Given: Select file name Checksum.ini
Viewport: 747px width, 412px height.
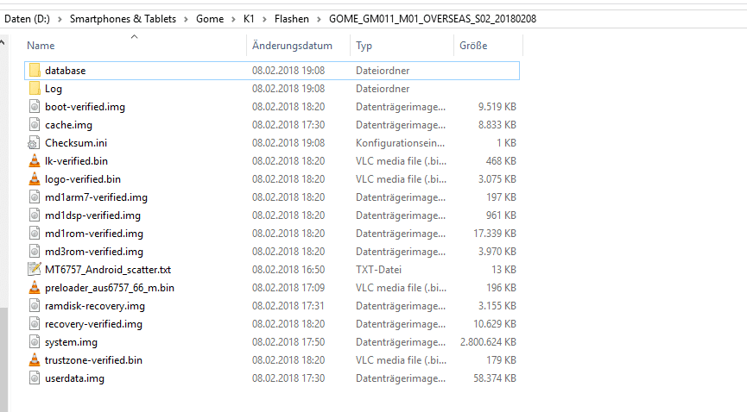Looking at the screenshot, I should [76, 143].
